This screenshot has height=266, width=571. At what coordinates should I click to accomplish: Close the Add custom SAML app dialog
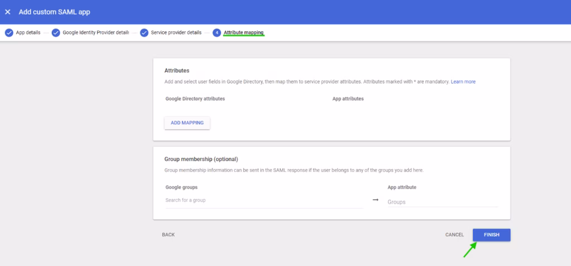click(x=8, y=12)
